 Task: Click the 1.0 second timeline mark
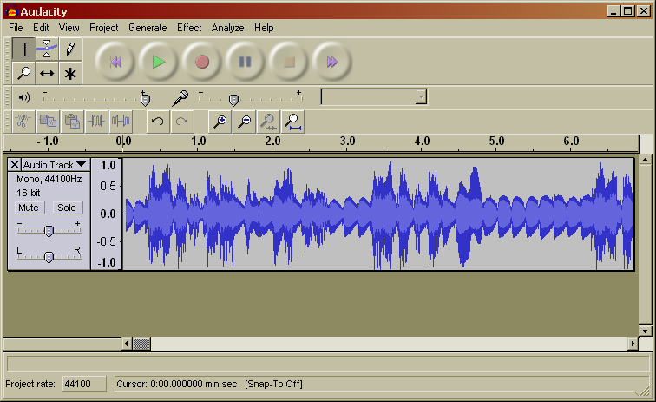coord(199,142)
